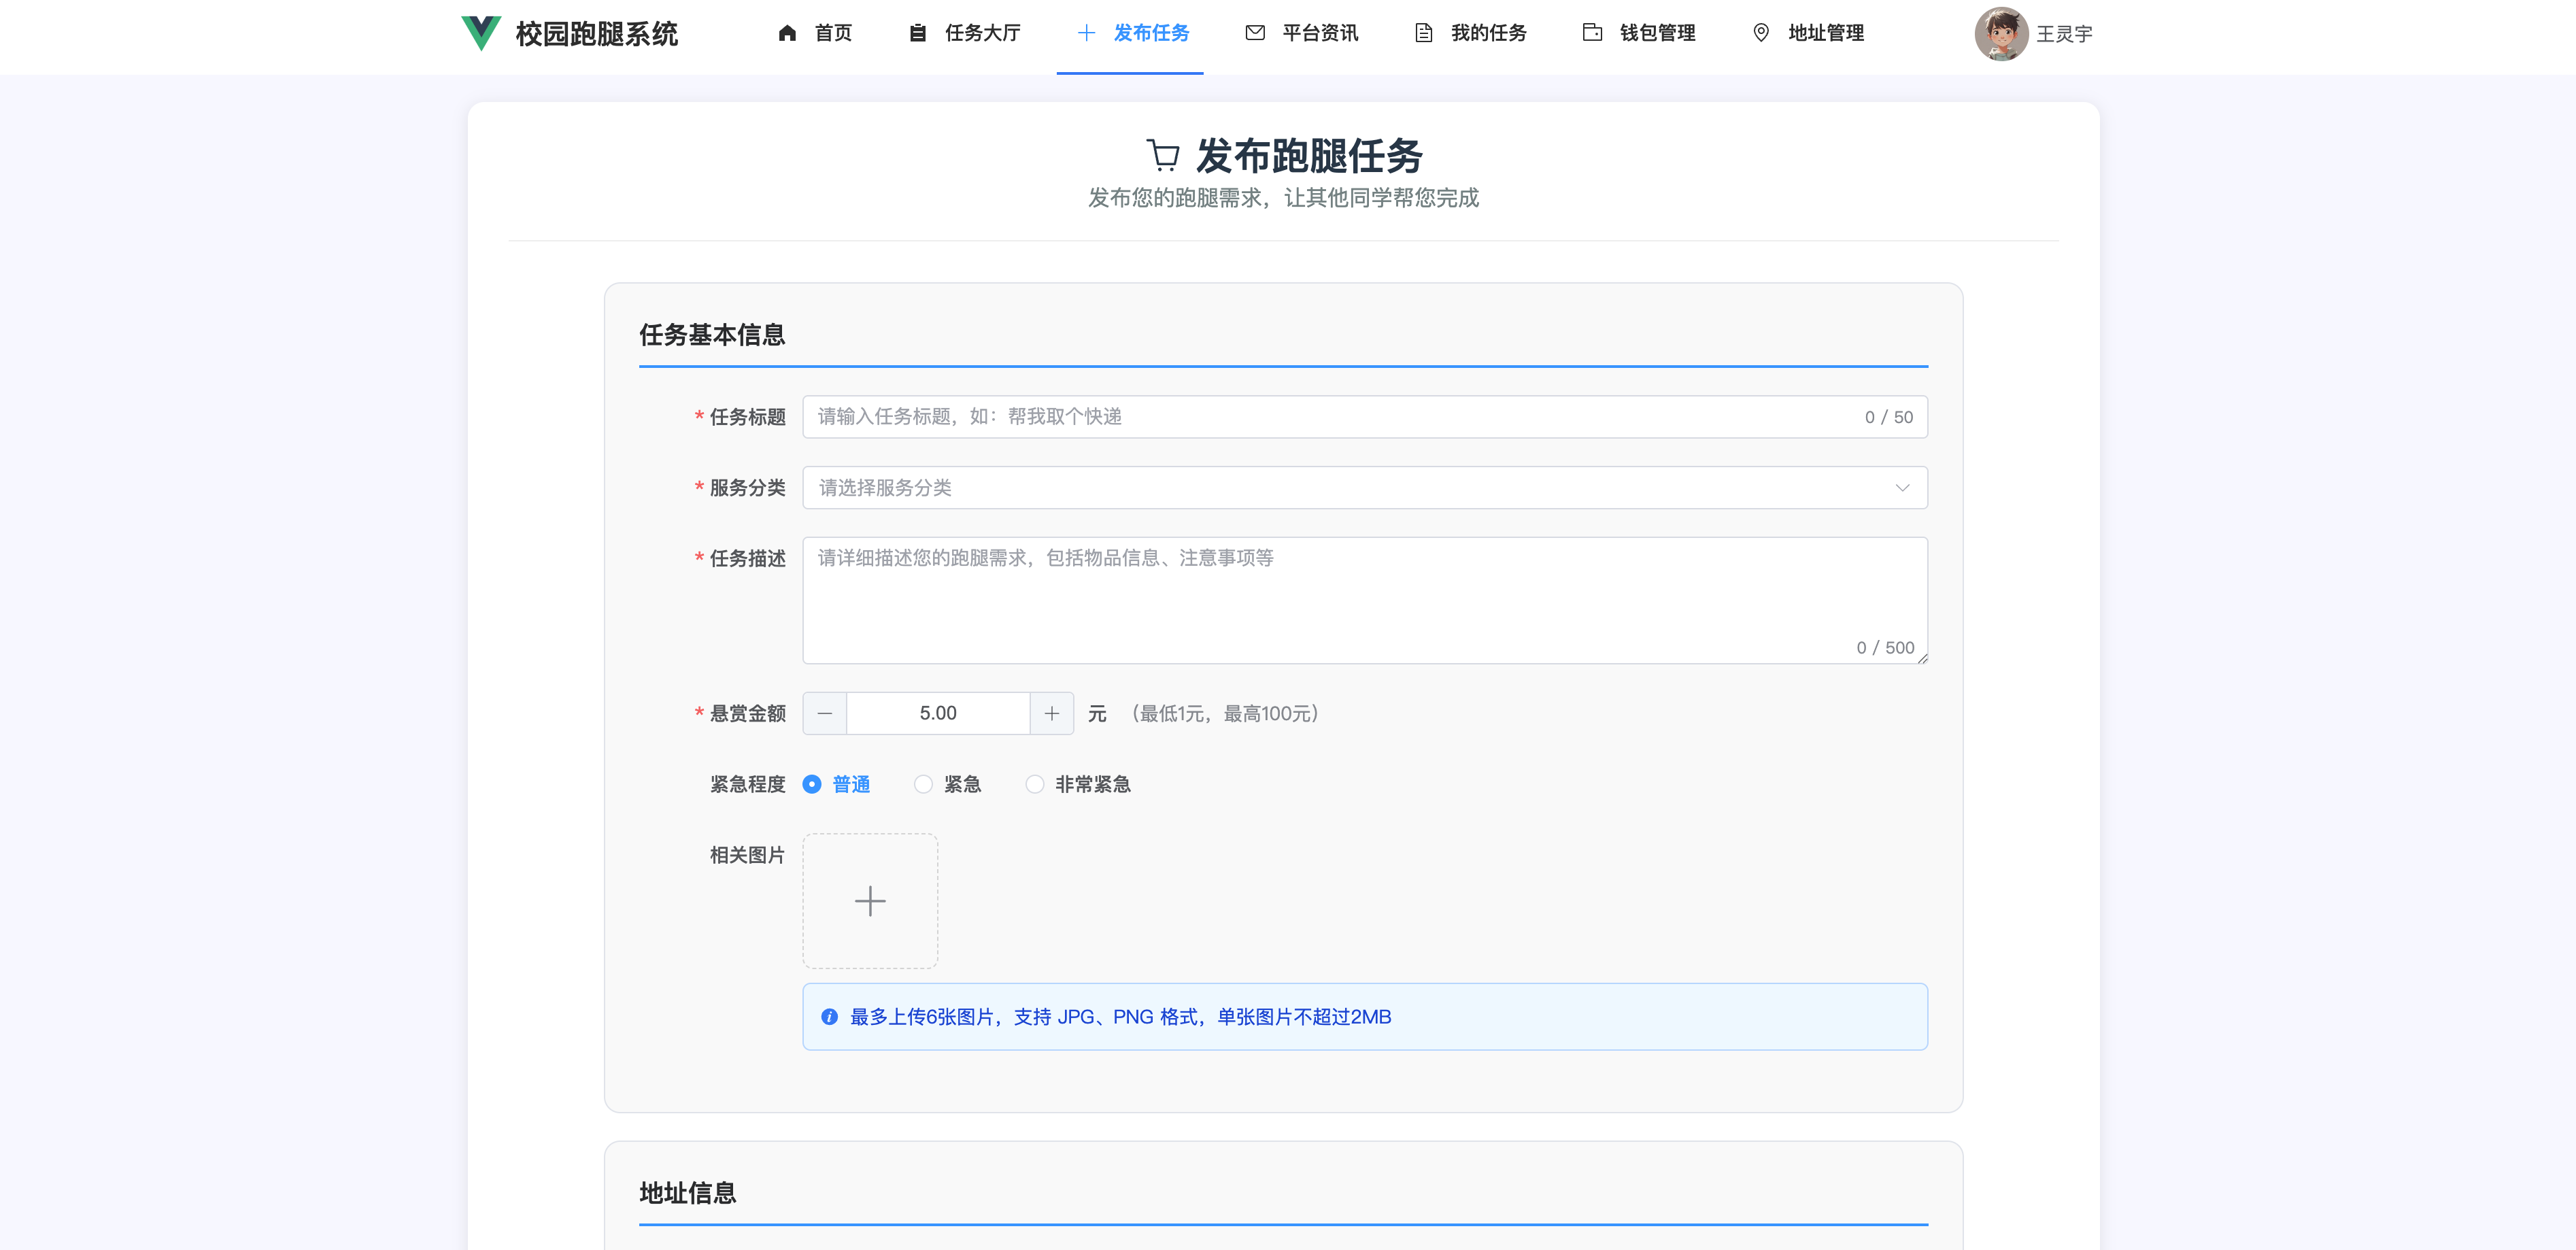
Task: Select the 普通 urgency radio button
Action: (812, 784)
